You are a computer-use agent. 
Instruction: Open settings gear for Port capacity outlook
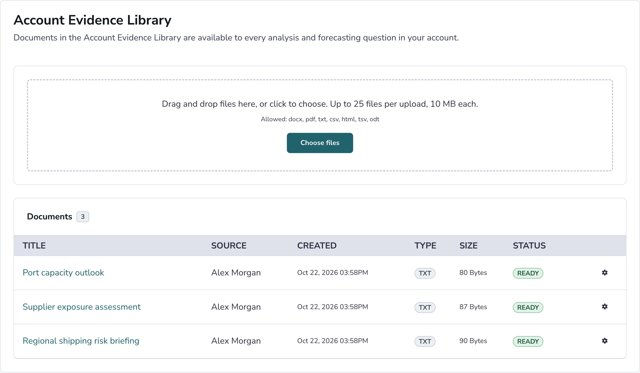tap(605, 272)
